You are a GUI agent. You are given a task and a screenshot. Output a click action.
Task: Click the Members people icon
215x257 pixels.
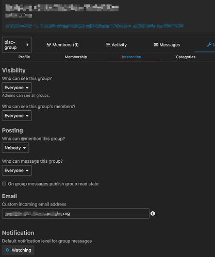click(x=49, y=45)
